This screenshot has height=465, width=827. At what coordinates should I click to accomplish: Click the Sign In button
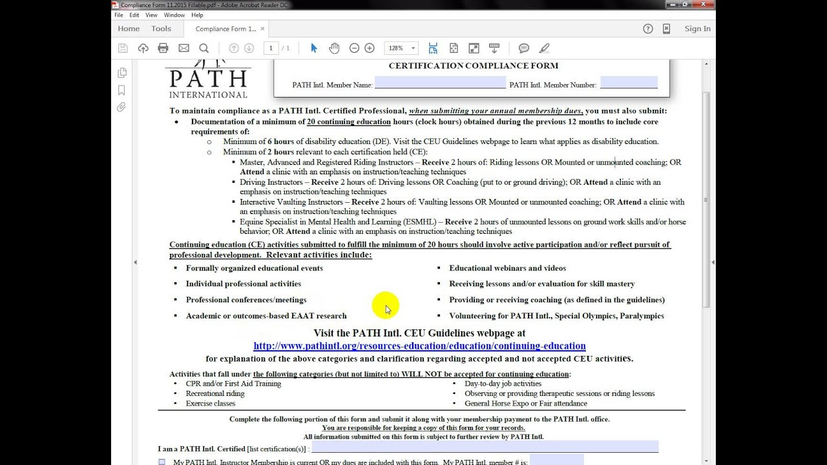(x=697, y=28)
